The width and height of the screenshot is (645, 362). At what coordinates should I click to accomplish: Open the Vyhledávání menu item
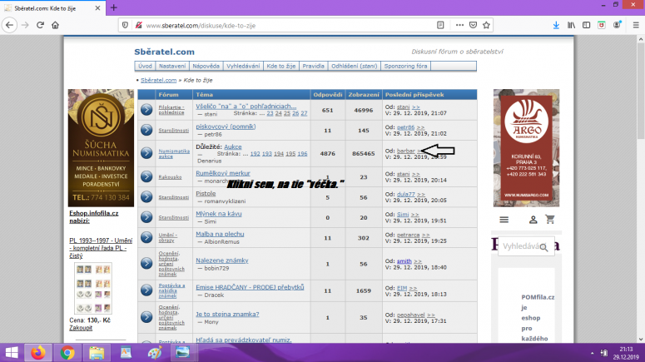(x=243, y=66)
